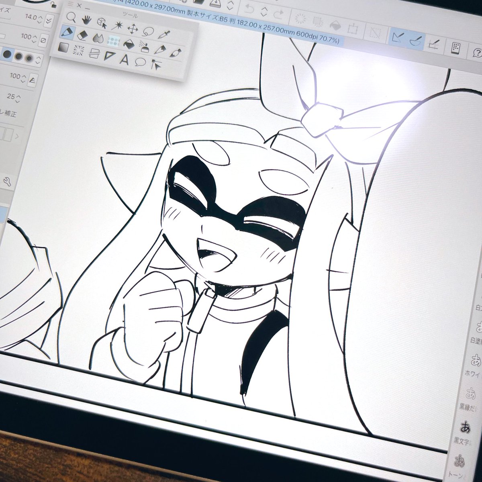Select the Move layer arrows tool
482x482 pixels.
[133, 29]
